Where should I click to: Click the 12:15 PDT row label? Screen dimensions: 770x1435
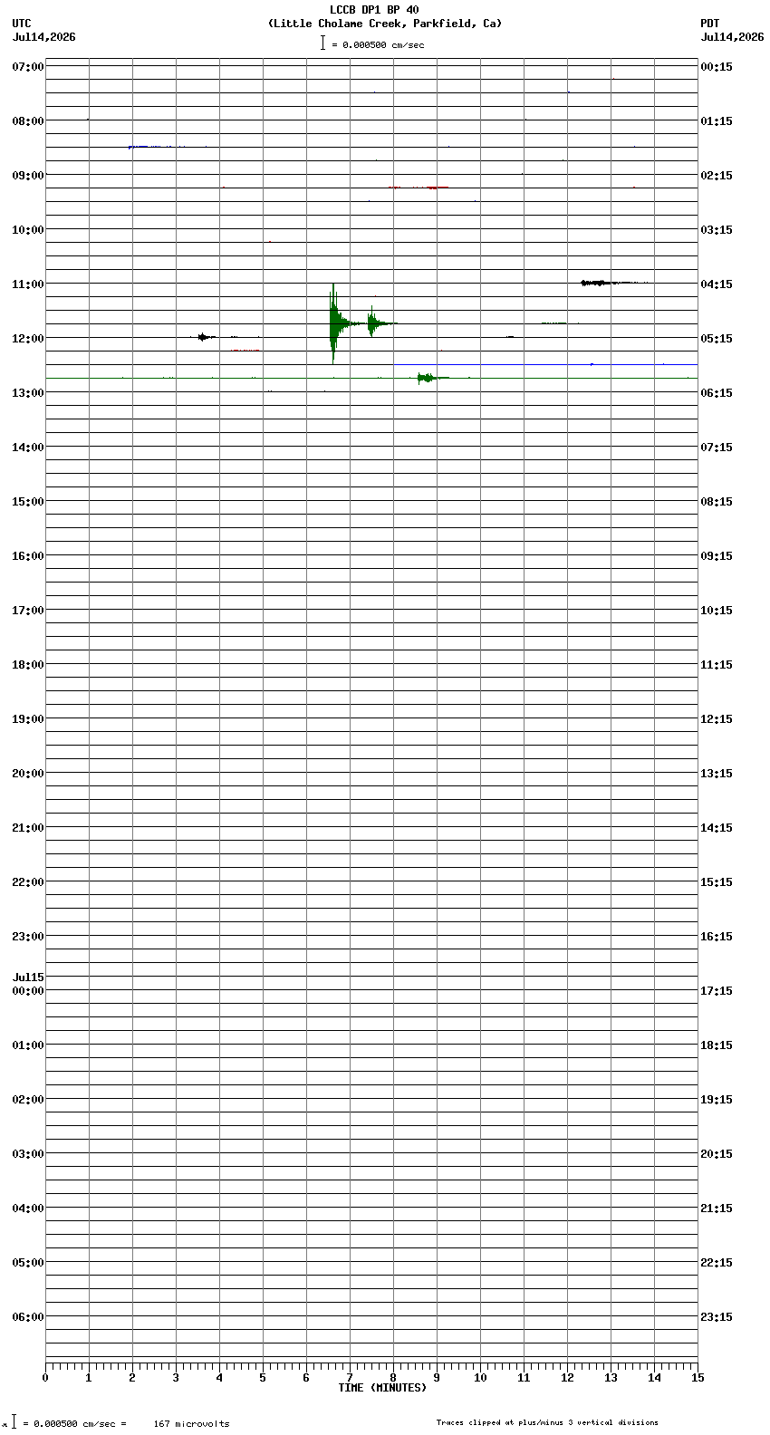click(x=717, y=719)
